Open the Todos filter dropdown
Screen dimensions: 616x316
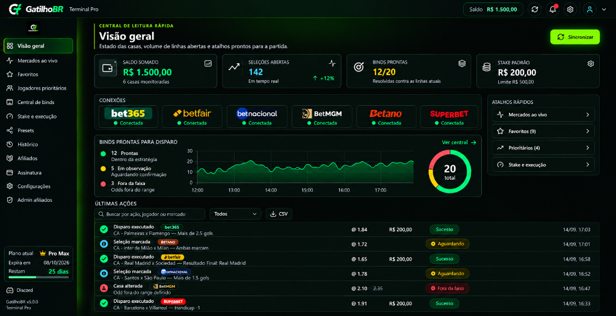[x=235, y=214]
